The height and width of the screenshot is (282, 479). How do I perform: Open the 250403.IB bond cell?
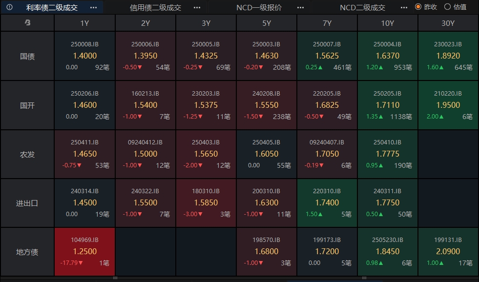[206, 154]
